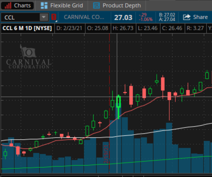Click the -1.06% net change value
The height and width of the screenshot is (177, 212).
coord(146,19)
